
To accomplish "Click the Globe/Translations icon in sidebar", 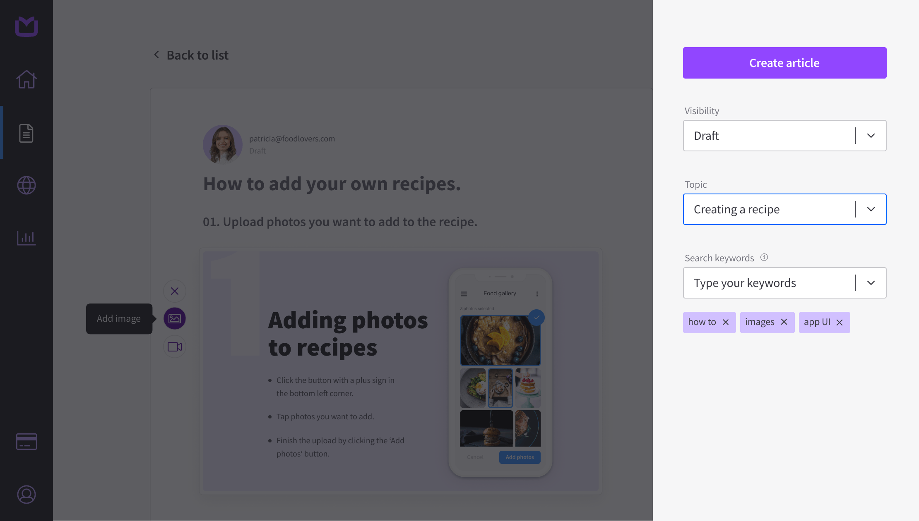I will point(26,185).
